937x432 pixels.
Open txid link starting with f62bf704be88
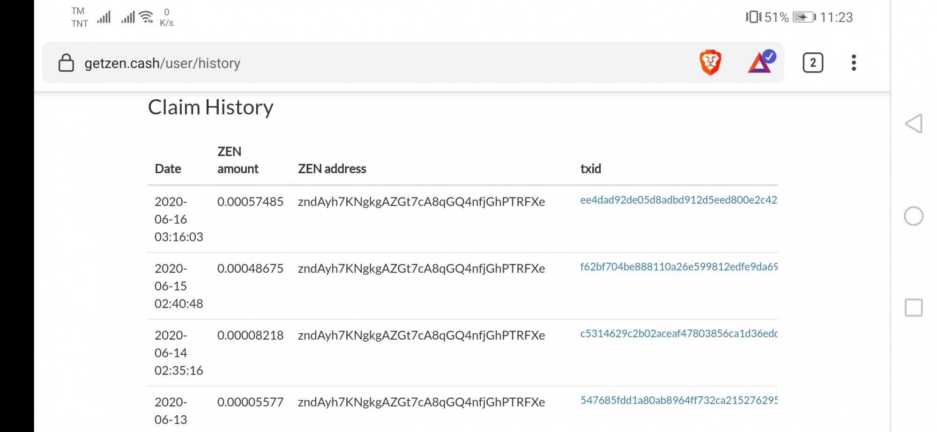[678, 267]
